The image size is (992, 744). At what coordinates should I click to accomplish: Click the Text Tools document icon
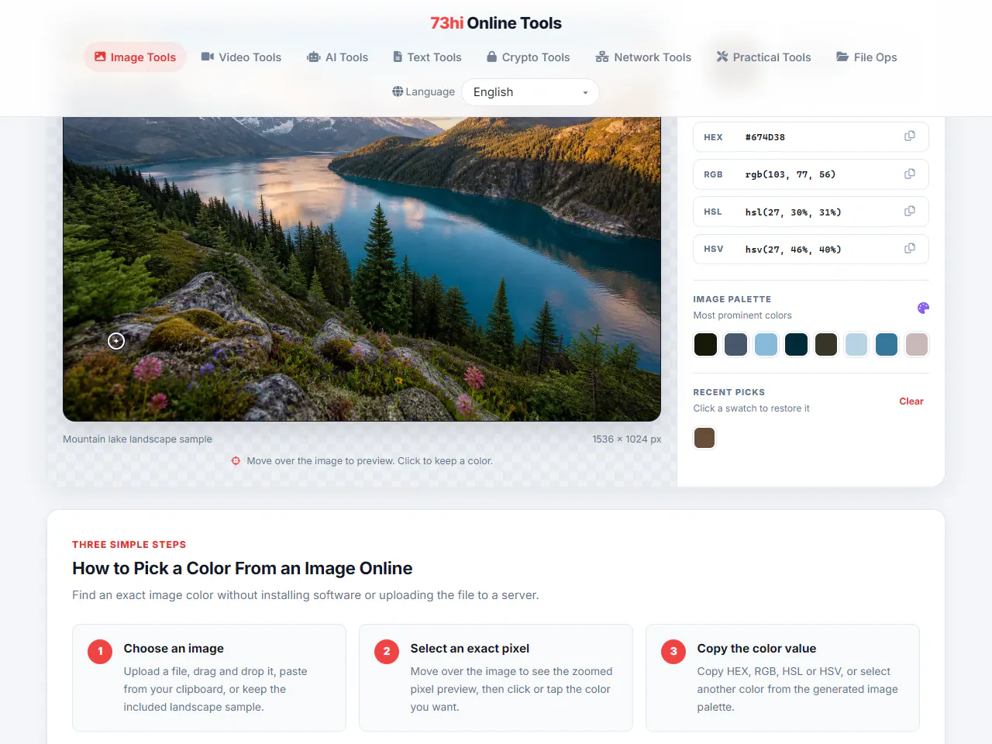pyautogui.click(x=398, y=57)
